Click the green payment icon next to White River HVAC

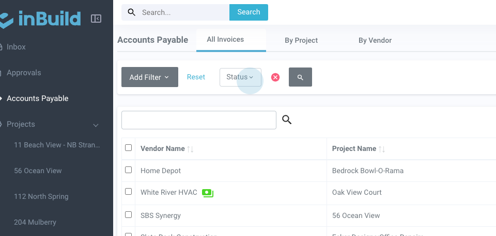[208, 193]
